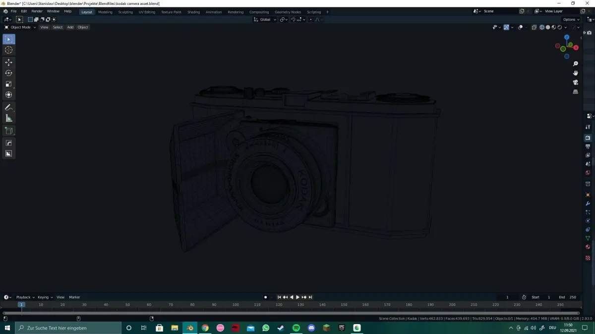The height and width of the screenshot is (334, 595).
Task: Open the Object Mode dropdown
Action: (20, 27)
